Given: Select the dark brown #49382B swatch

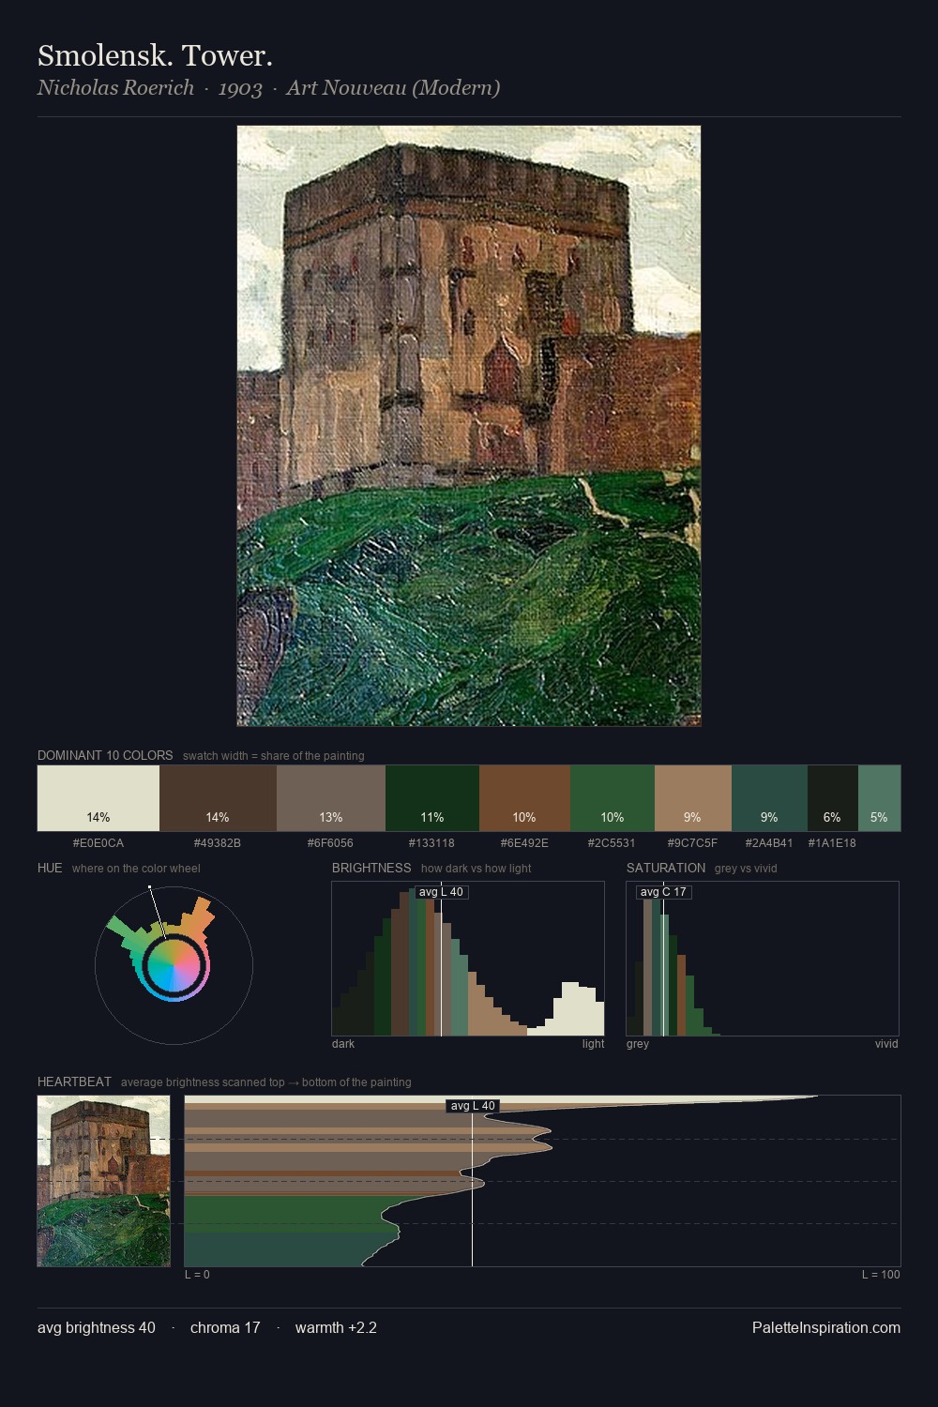Looking at the screenshot, I should pos(218,798).
